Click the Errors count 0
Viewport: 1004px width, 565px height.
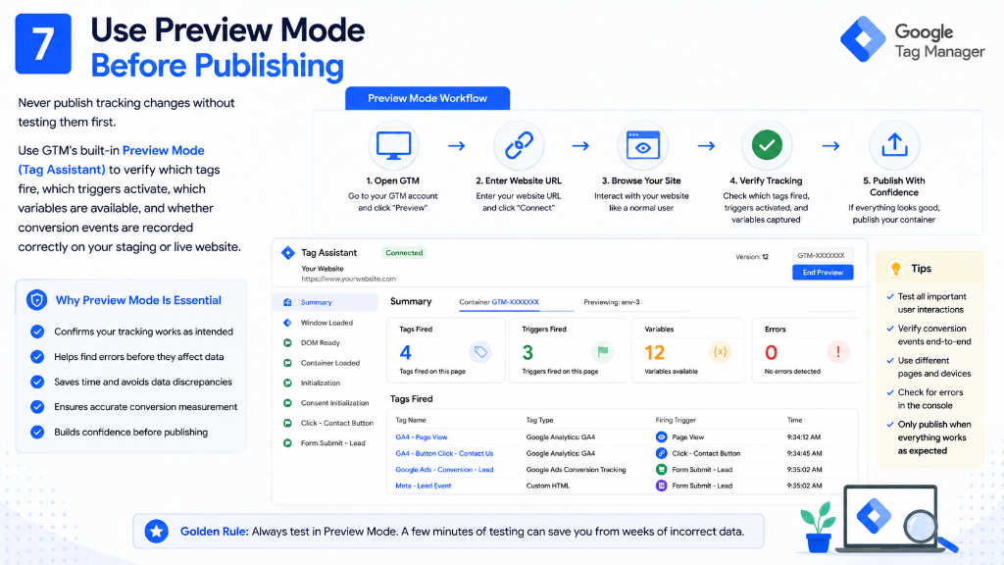771,352
